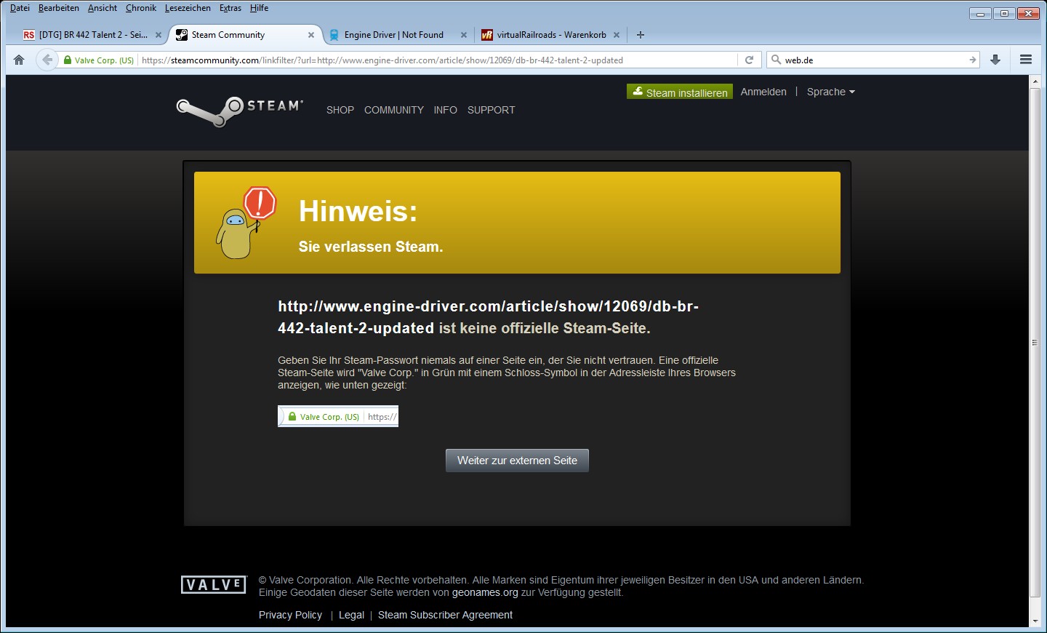Reload the current page
This screenshot has height=633, width=1047.
click(749, 60)
